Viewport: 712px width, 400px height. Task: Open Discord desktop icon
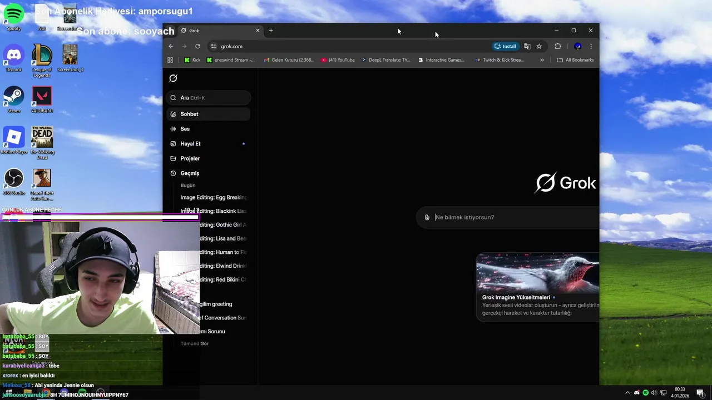(x=14, y=58)
